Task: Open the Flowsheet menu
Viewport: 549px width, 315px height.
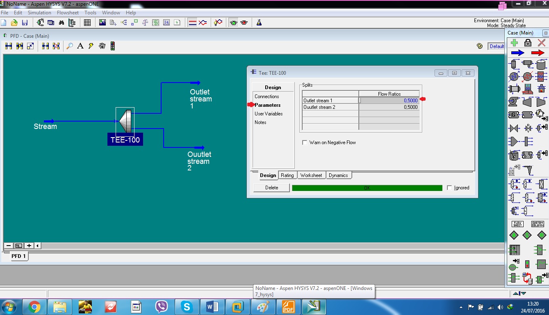Action: point(68,12)
